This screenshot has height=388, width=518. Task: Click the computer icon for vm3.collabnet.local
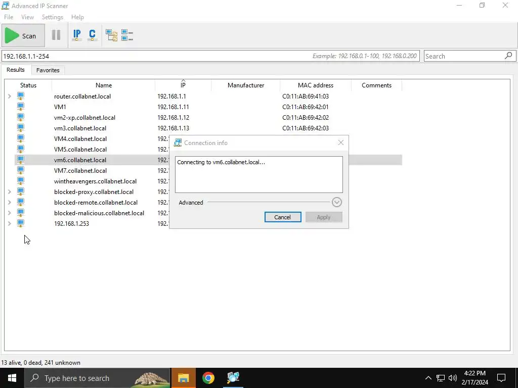click(x=20, y=128)
